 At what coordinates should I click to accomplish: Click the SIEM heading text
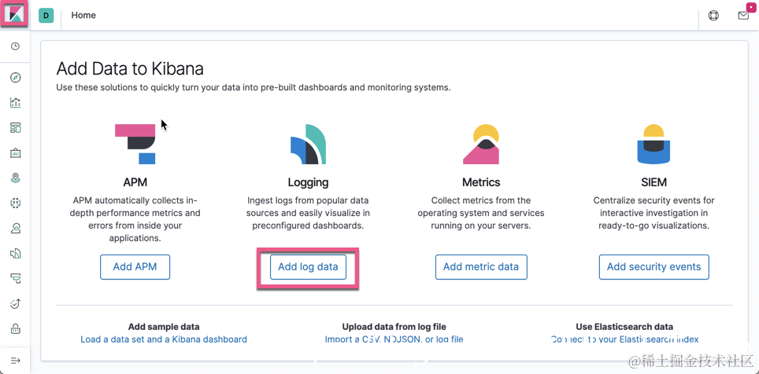point(654,182)
